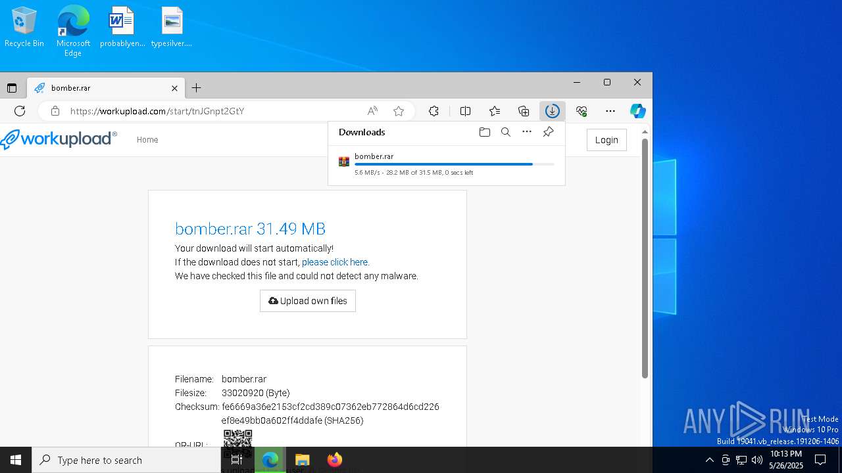This screenshot has height=473, width=842.
Task: Open the Favorites list icon
Action: point(495,111)
